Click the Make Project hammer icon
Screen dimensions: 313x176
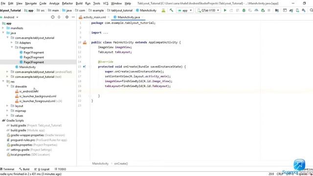click(x=171, y=10)
